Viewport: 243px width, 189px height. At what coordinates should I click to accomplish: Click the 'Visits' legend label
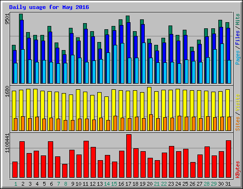click(x=238, y=103)
